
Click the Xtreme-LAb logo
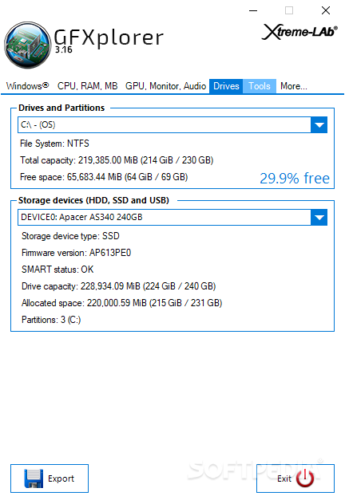click(x=299, y=32)
